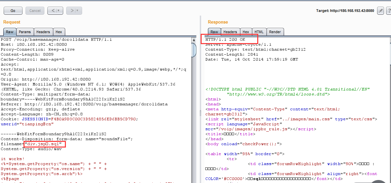Click the Origin header line

click(x=46, y=79)
